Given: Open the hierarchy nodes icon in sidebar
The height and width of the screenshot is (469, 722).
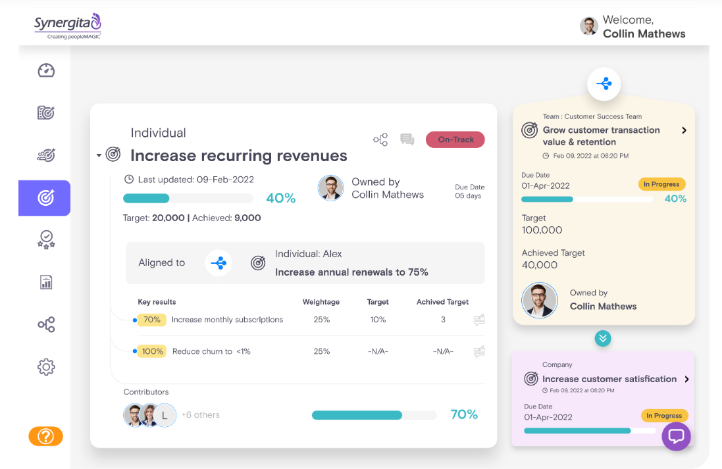Looking at the screenshot, I should tap(46, 324).
